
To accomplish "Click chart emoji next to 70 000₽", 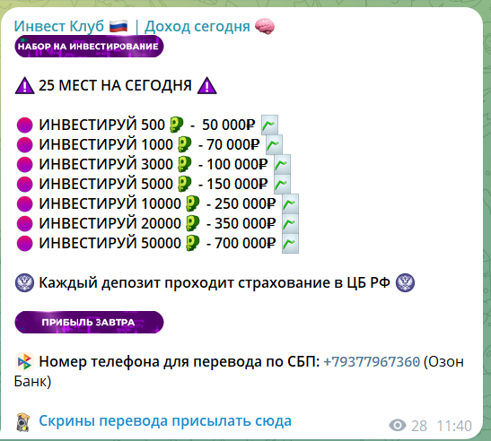I will coord(274,144).
